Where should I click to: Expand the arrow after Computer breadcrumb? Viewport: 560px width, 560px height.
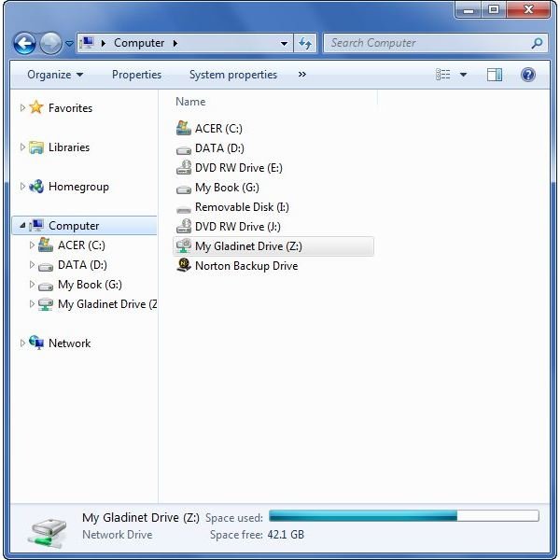tap(175, 43)
